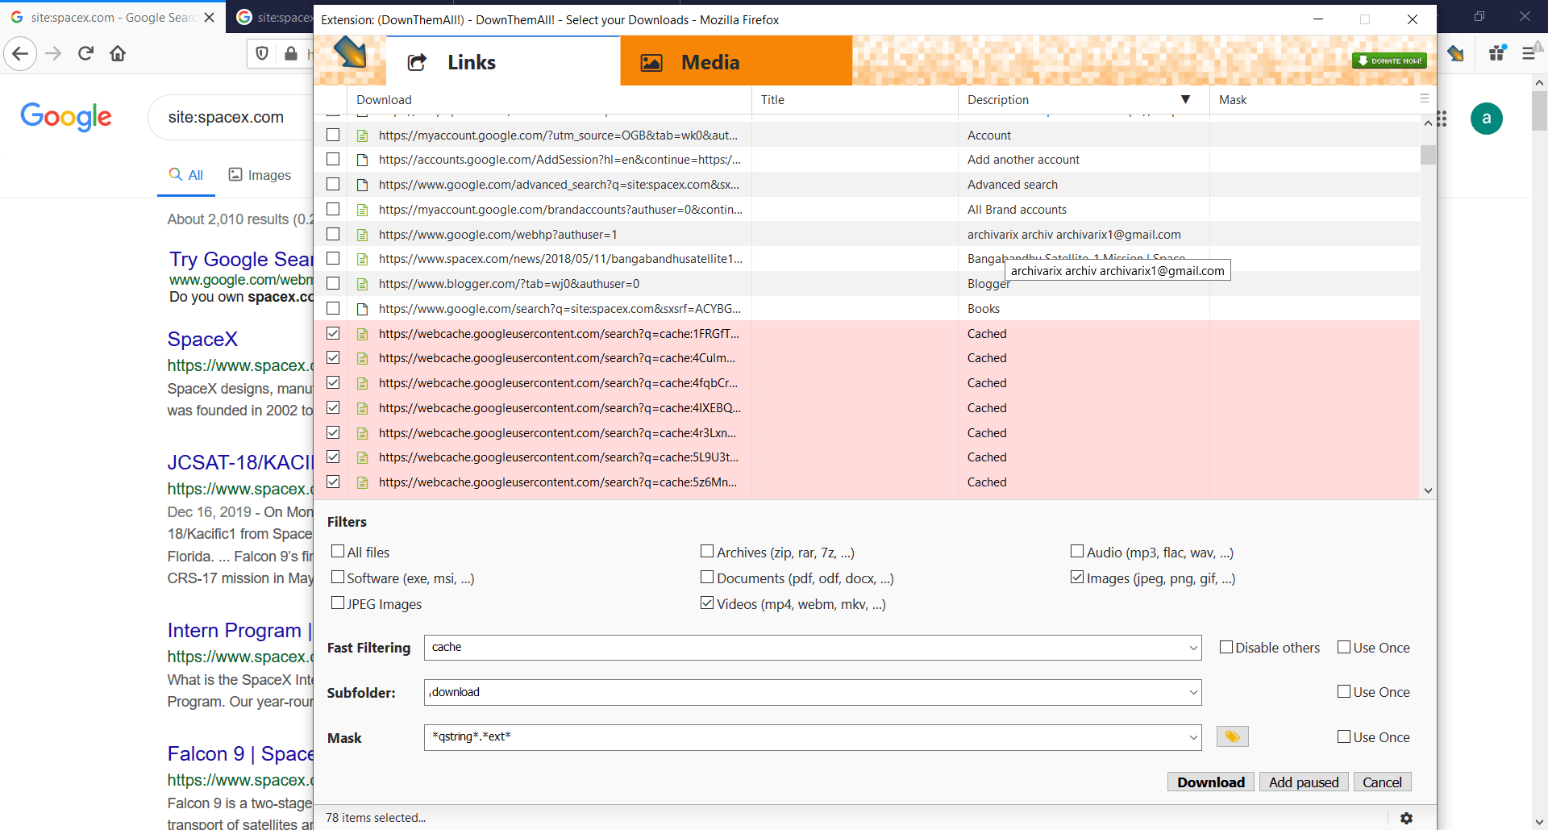The image size is (1548, 830).
Task: Expand the Fast Filtering dropdown arrow
Action: pos(1193,648)
